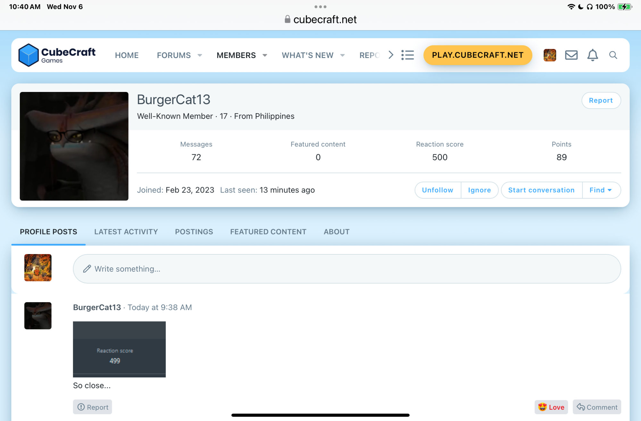Screen dimensions: 641x421
Task: Click the 'So close...' post text
Action: pyautogui.click(x=92, y=385)
